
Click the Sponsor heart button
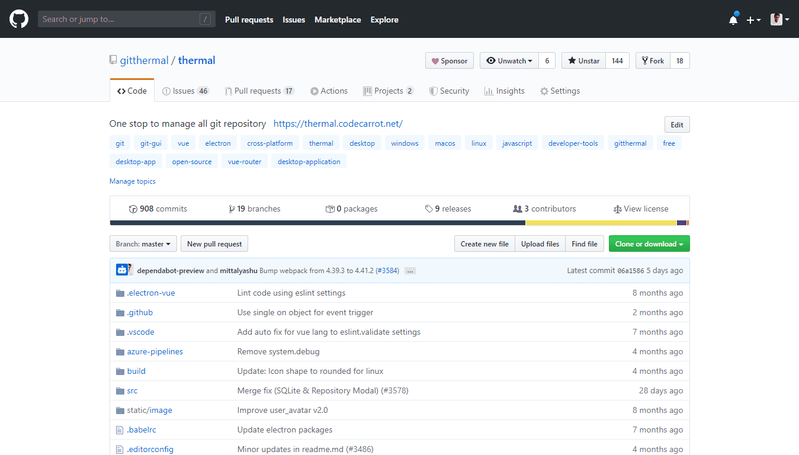450,60
